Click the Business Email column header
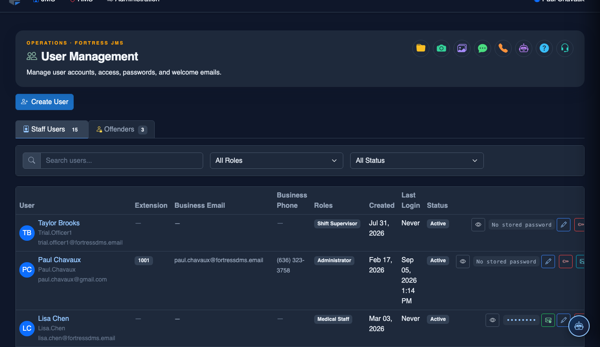The width and height of the screenshot is (600, 347). coord(200,205)
